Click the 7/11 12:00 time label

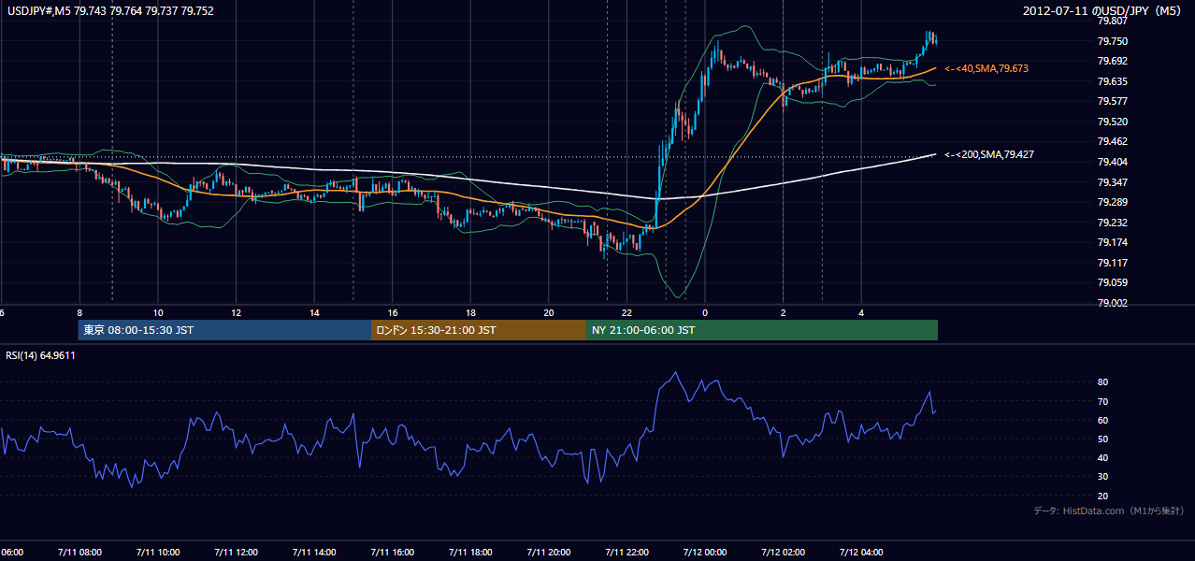236,552
